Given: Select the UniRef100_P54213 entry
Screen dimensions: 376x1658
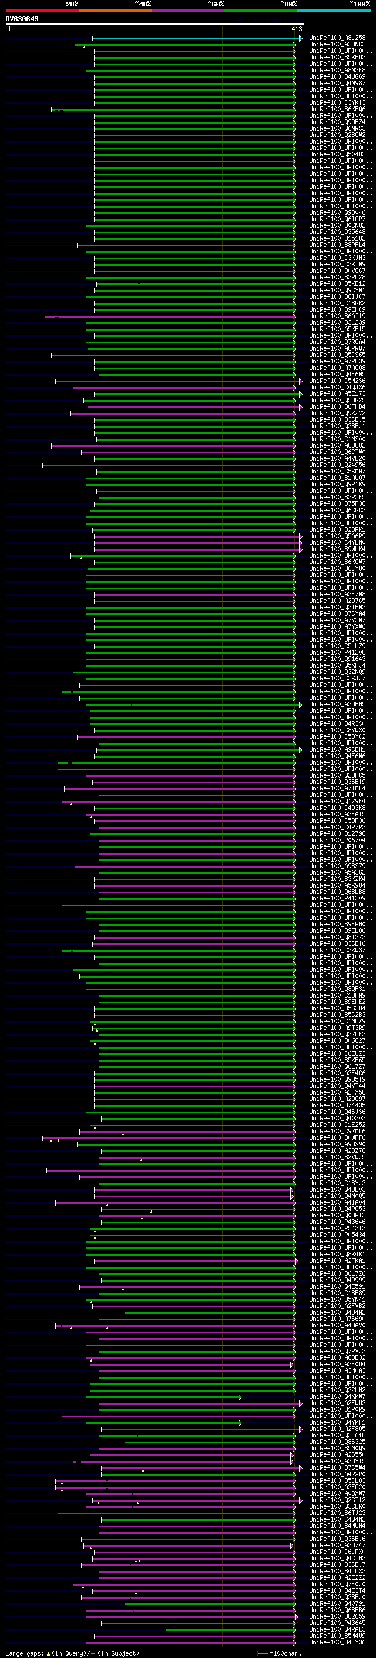Looking at the screenshot, I should [x=337, y=1228].
